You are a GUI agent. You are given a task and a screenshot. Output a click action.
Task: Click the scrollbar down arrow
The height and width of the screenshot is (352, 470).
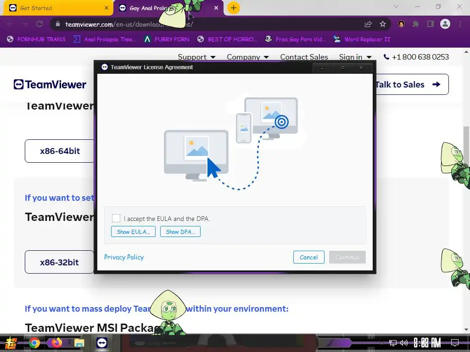tap(466, 330)
